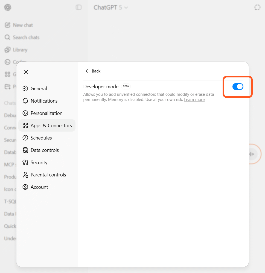265x273 pixels.
Task: Collapse the sidebar with the panel icon
Action: click(78, 7)
